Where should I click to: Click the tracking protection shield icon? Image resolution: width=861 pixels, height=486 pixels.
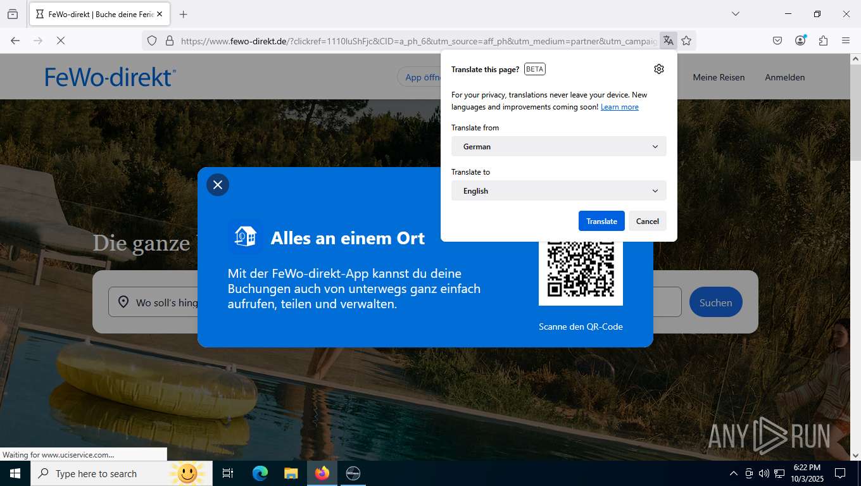point(152,40)
